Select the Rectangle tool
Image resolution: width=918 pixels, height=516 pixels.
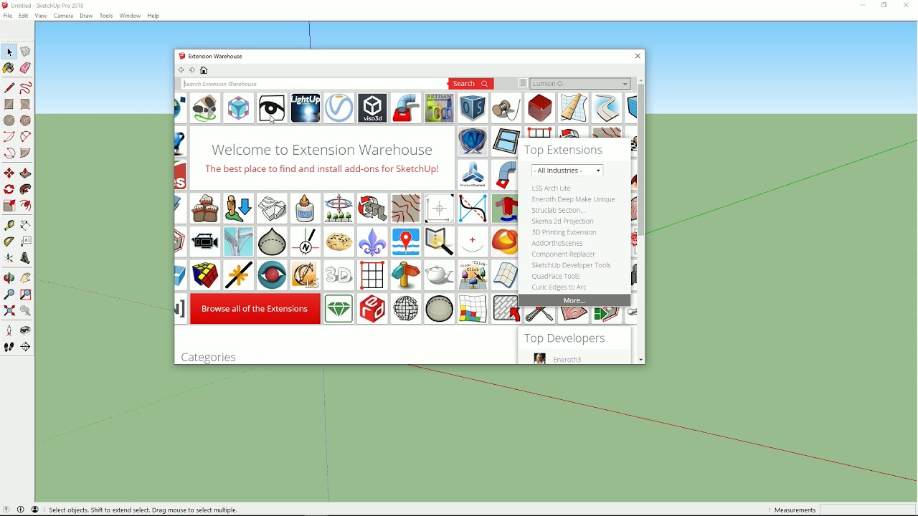9,105
